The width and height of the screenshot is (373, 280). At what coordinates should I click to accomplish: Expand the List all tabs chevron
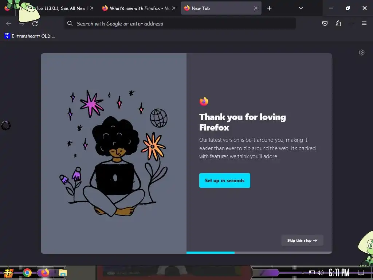coord(301,8)
